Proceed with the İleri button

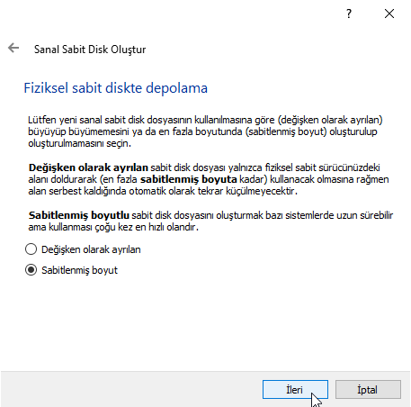tap(295, 390)
